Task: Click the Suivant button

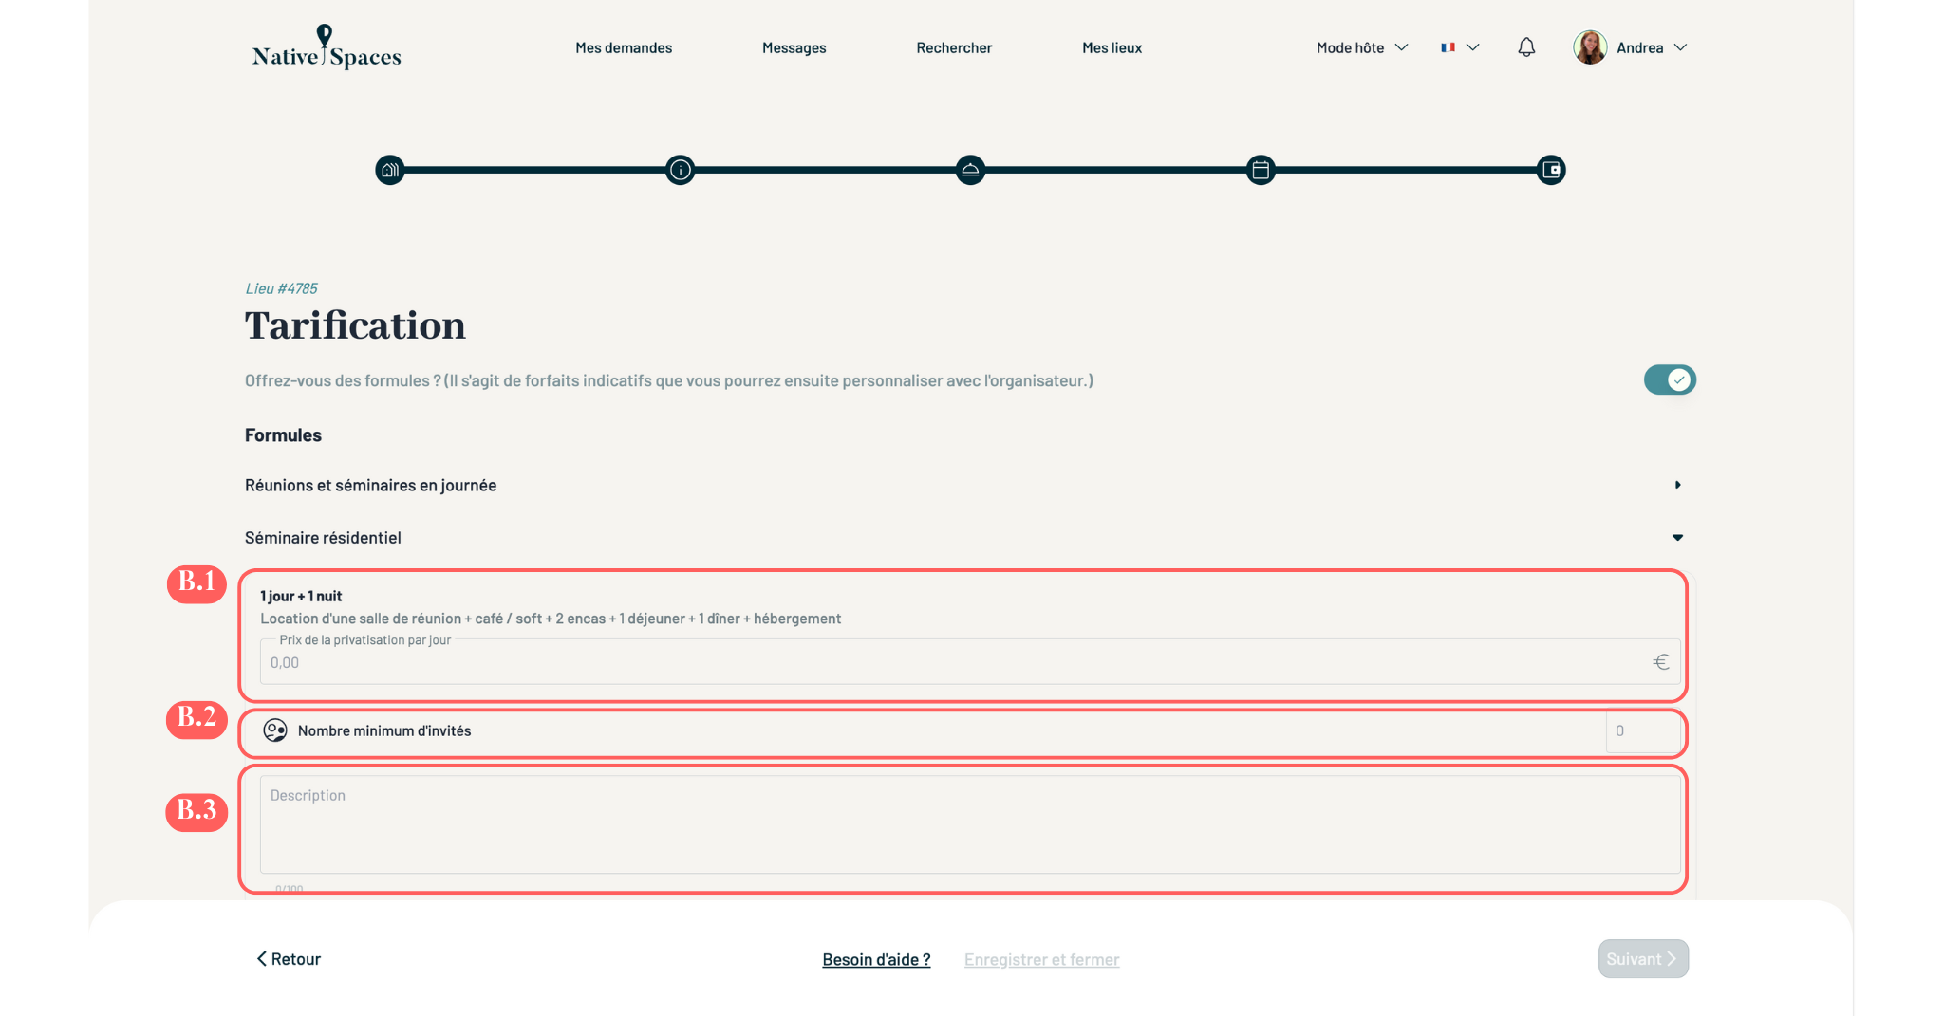Action: coord(1642,959)
